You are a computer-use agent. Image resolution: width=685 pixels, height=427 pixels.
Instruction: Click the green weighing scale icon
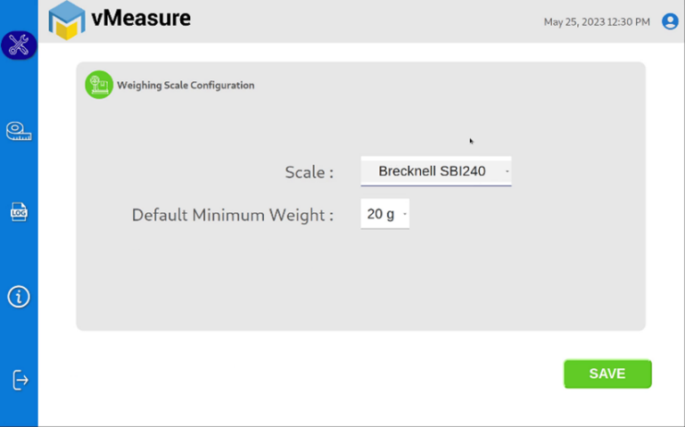[x=99, y=85]
